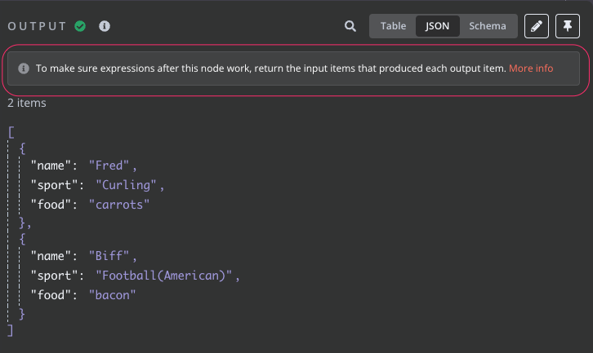Open the More info link
593x353 pixels.
(531, 68)
